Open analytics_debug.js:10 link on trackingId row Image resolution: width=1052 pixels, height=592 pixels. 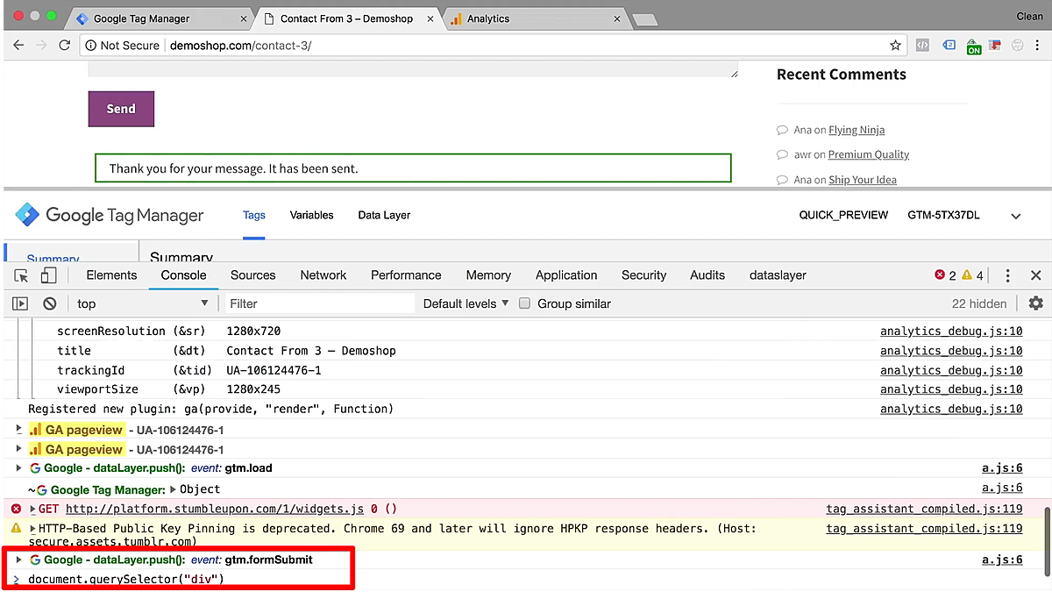click(x=951, y=370)
